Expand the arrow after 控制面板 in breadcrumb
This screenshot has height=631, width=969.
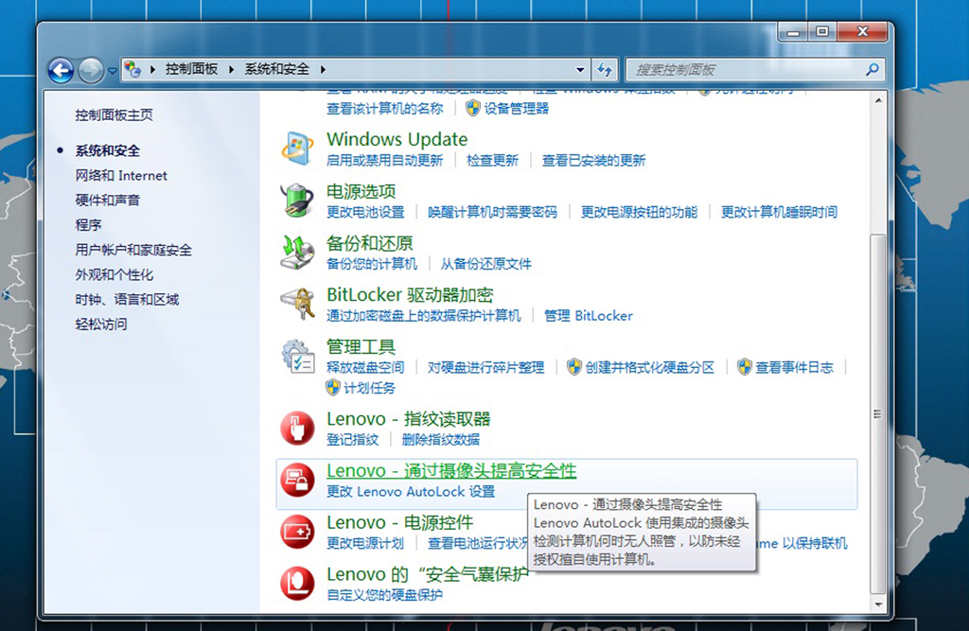coord(231,69)
